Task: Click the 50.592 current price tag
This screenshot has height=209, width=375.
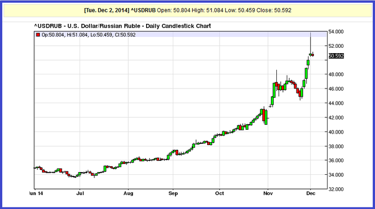Action: coord(336,56)
